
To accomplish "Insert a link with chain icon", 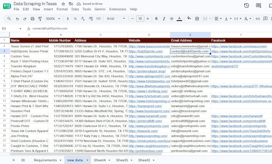I will point(258,19).
